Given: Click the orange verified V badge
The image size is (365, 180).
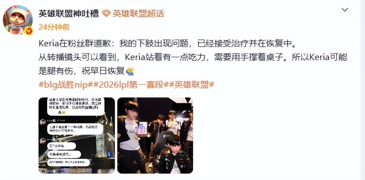Looking at the screenshot, I should point(29,31).
